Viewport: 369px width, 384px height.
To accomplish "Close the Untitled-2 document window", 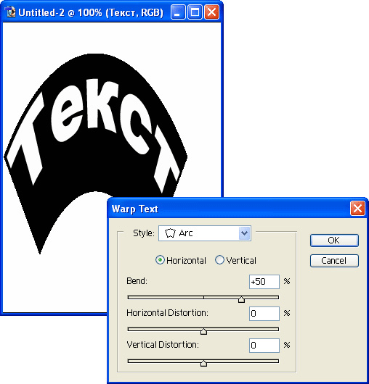I will click(x=212, y=12).
